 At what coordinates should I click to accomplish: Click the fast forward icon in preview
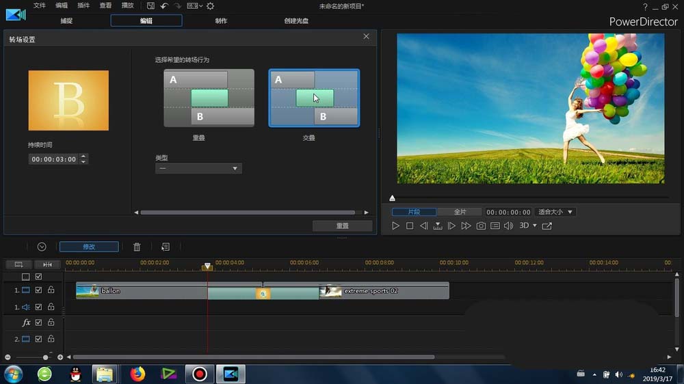tap(466, 225)
